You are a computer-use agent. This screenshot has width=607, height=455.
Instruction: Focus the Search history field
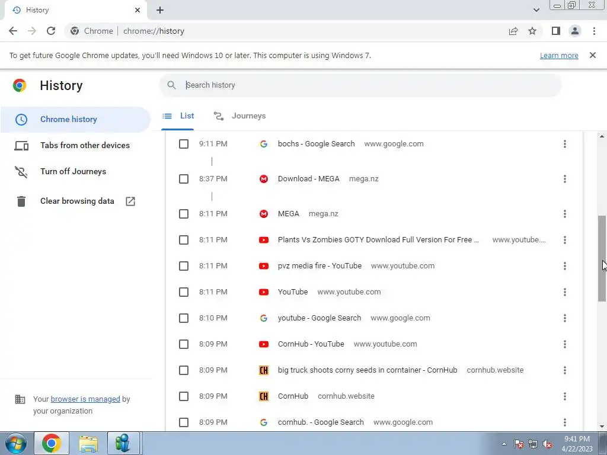click(360, 85)
